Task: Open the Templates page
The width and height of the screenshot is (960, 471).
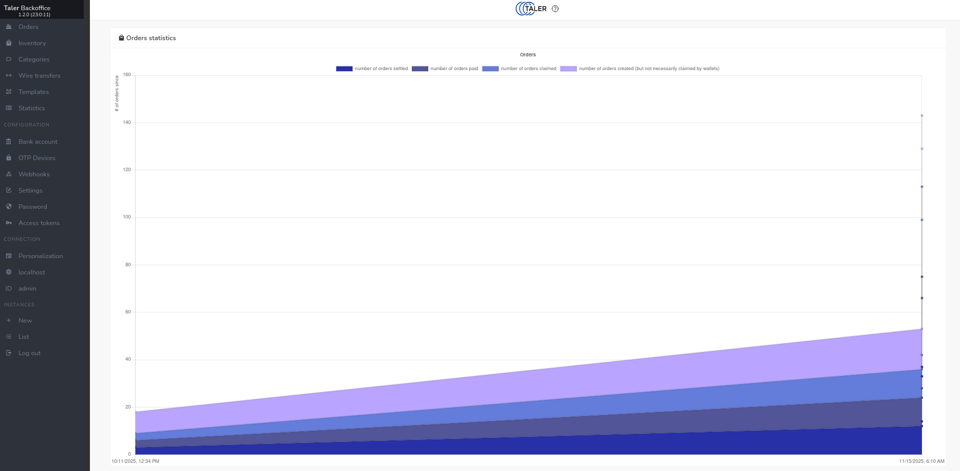Action: tap(34, 92)
